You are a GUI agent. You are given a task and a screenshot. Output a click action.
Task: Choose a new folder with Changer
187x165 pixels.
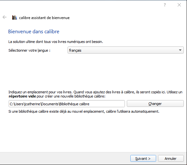tap(155, 104)
